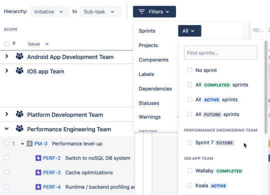Screen dimensions: 270x195
Task: Select the Projects filter entry
Action: pos(148,45)
